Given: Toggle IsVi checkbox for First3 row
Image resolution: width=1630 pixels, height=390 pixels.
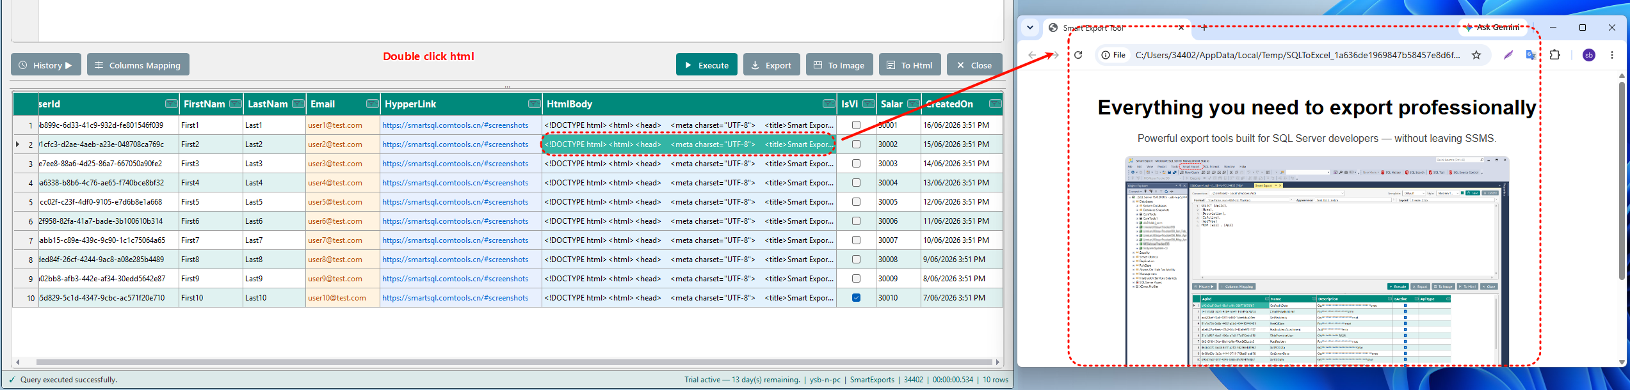Looking at the screenshot, I should pyautogui.click(x=856, y=164).
